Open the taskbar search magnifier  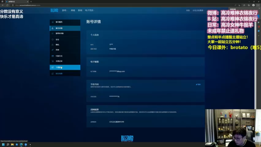pyautogui.click(x=8, y=144)
